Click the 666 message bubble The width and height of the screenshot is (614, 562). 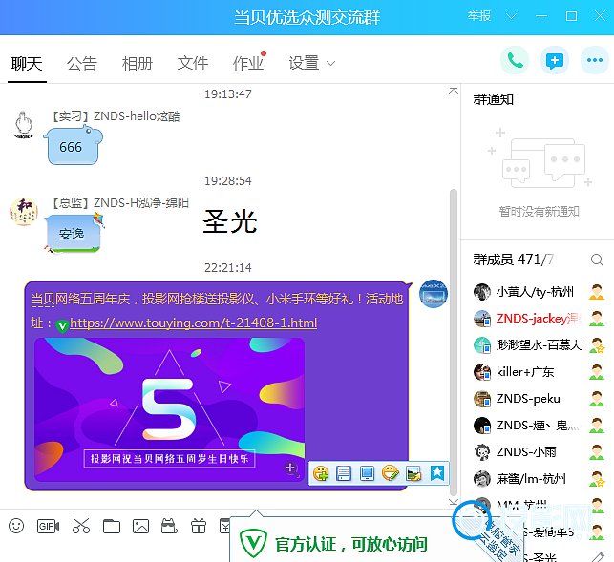point(74,145)
